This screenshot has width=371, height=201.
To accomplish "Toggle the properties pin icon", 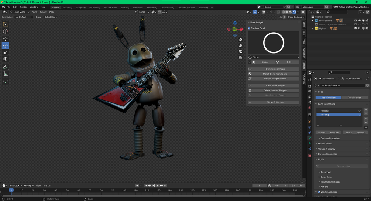I will coord(367,78).
